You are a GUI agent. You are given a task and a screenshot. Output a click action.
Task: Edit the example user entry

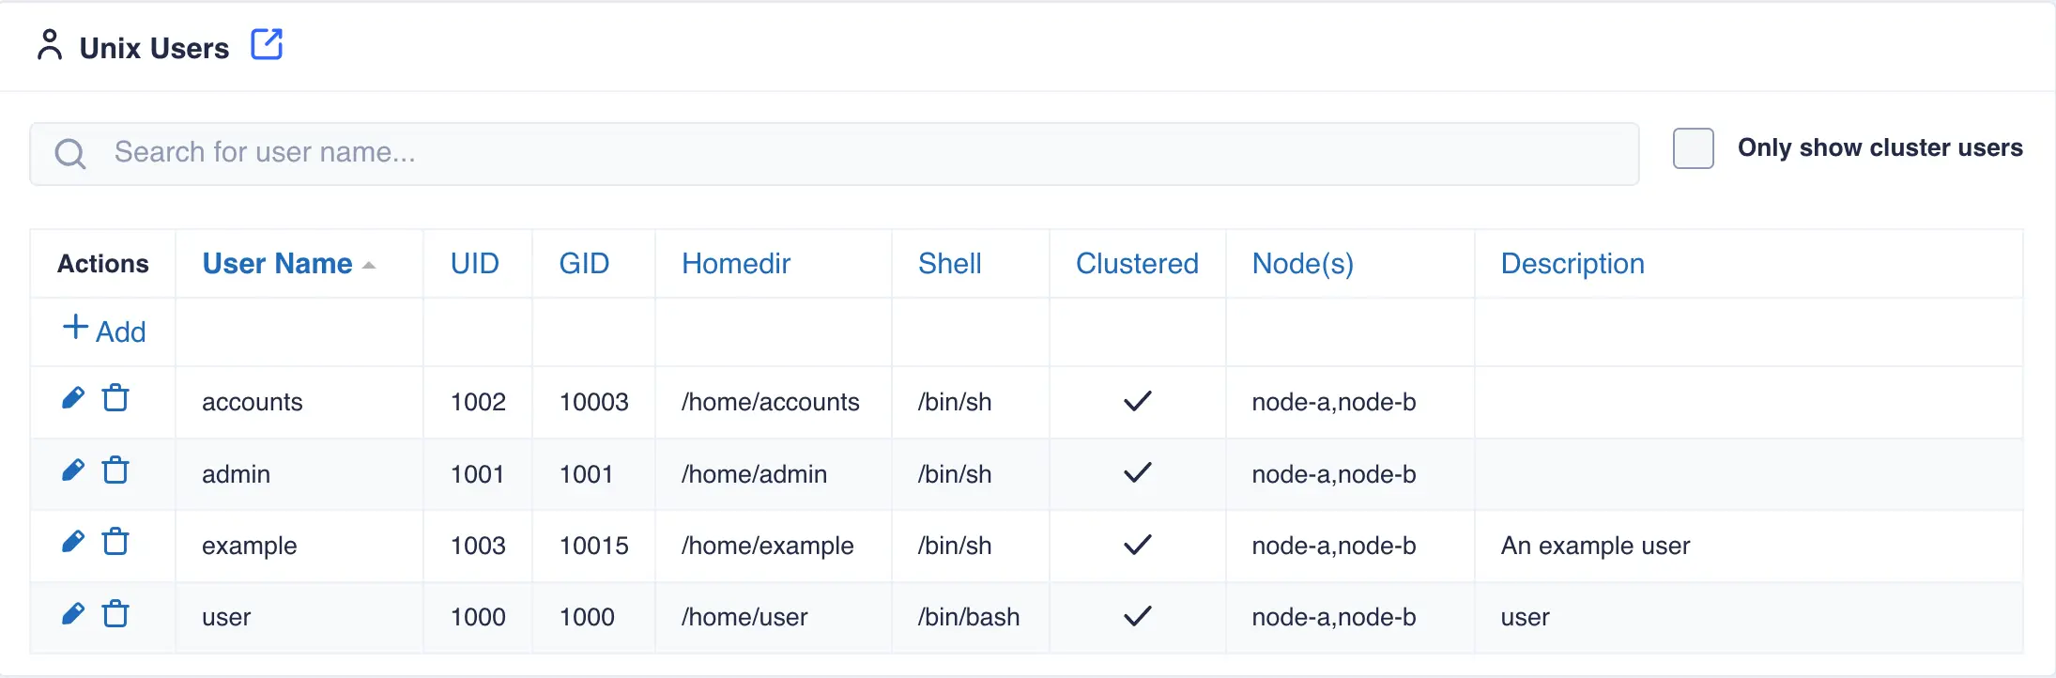(x=73, y=541)
